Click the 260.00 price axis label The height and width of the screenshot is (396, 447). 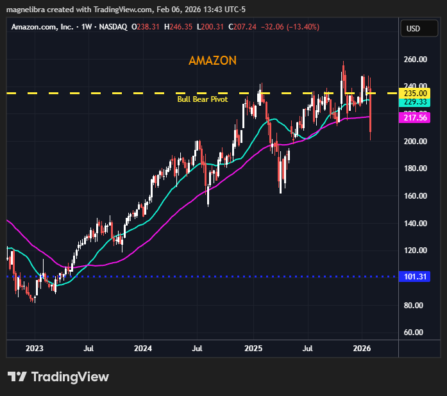click(416, 60)
